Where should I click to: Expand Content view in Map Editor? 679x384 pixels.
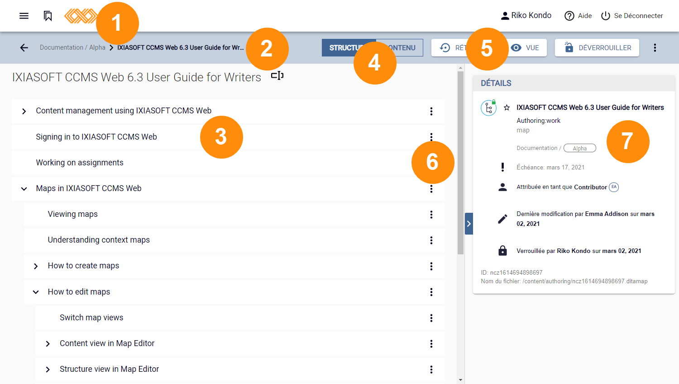click(48, 344)
